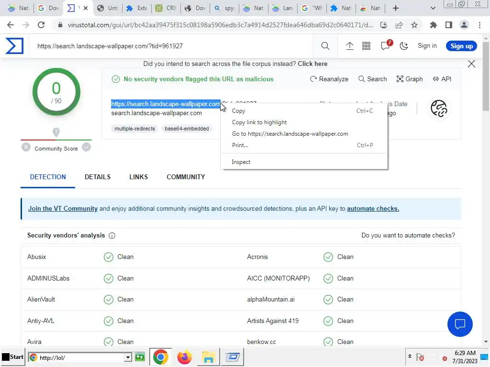Image resolution: width=490 pixels, height=367 pixels.
Task: Show hidden system tray icons arrow
Action: 410,356
